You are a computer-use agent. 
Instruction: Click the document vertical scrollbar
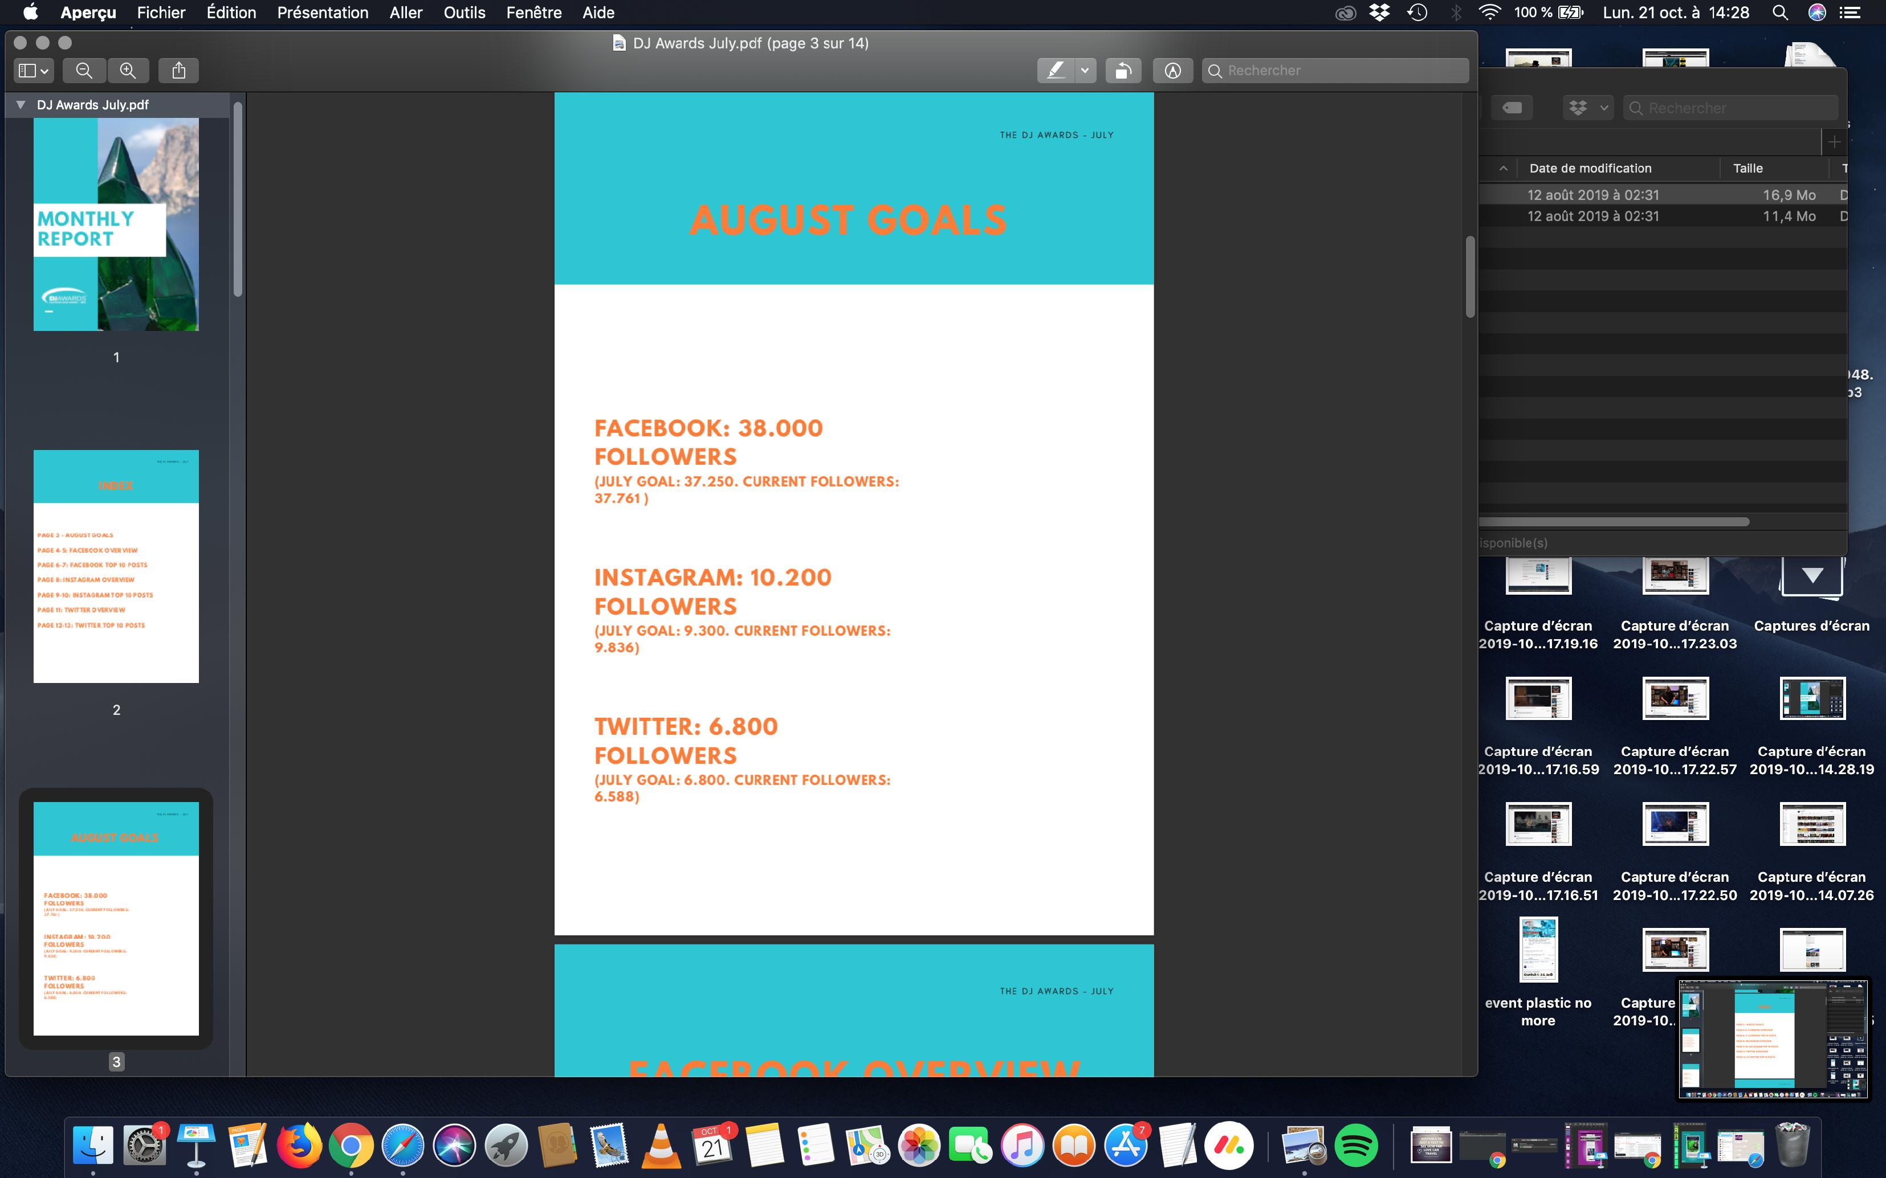point(1470,277)
